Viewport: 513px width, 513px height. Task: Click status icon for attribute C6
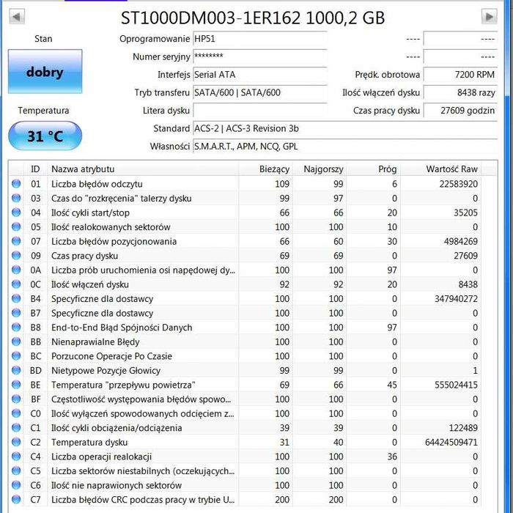(x=16, y=485)
